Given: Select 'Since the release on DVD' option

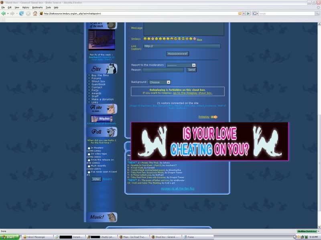Looking at the screenshot, I should (x=89, y=160).
